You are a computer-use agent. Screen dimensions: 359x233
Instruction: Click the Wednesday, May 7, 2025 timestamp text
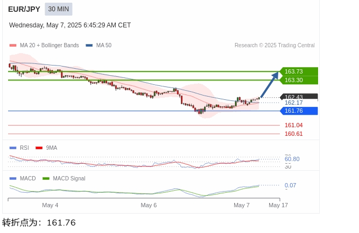70,25
